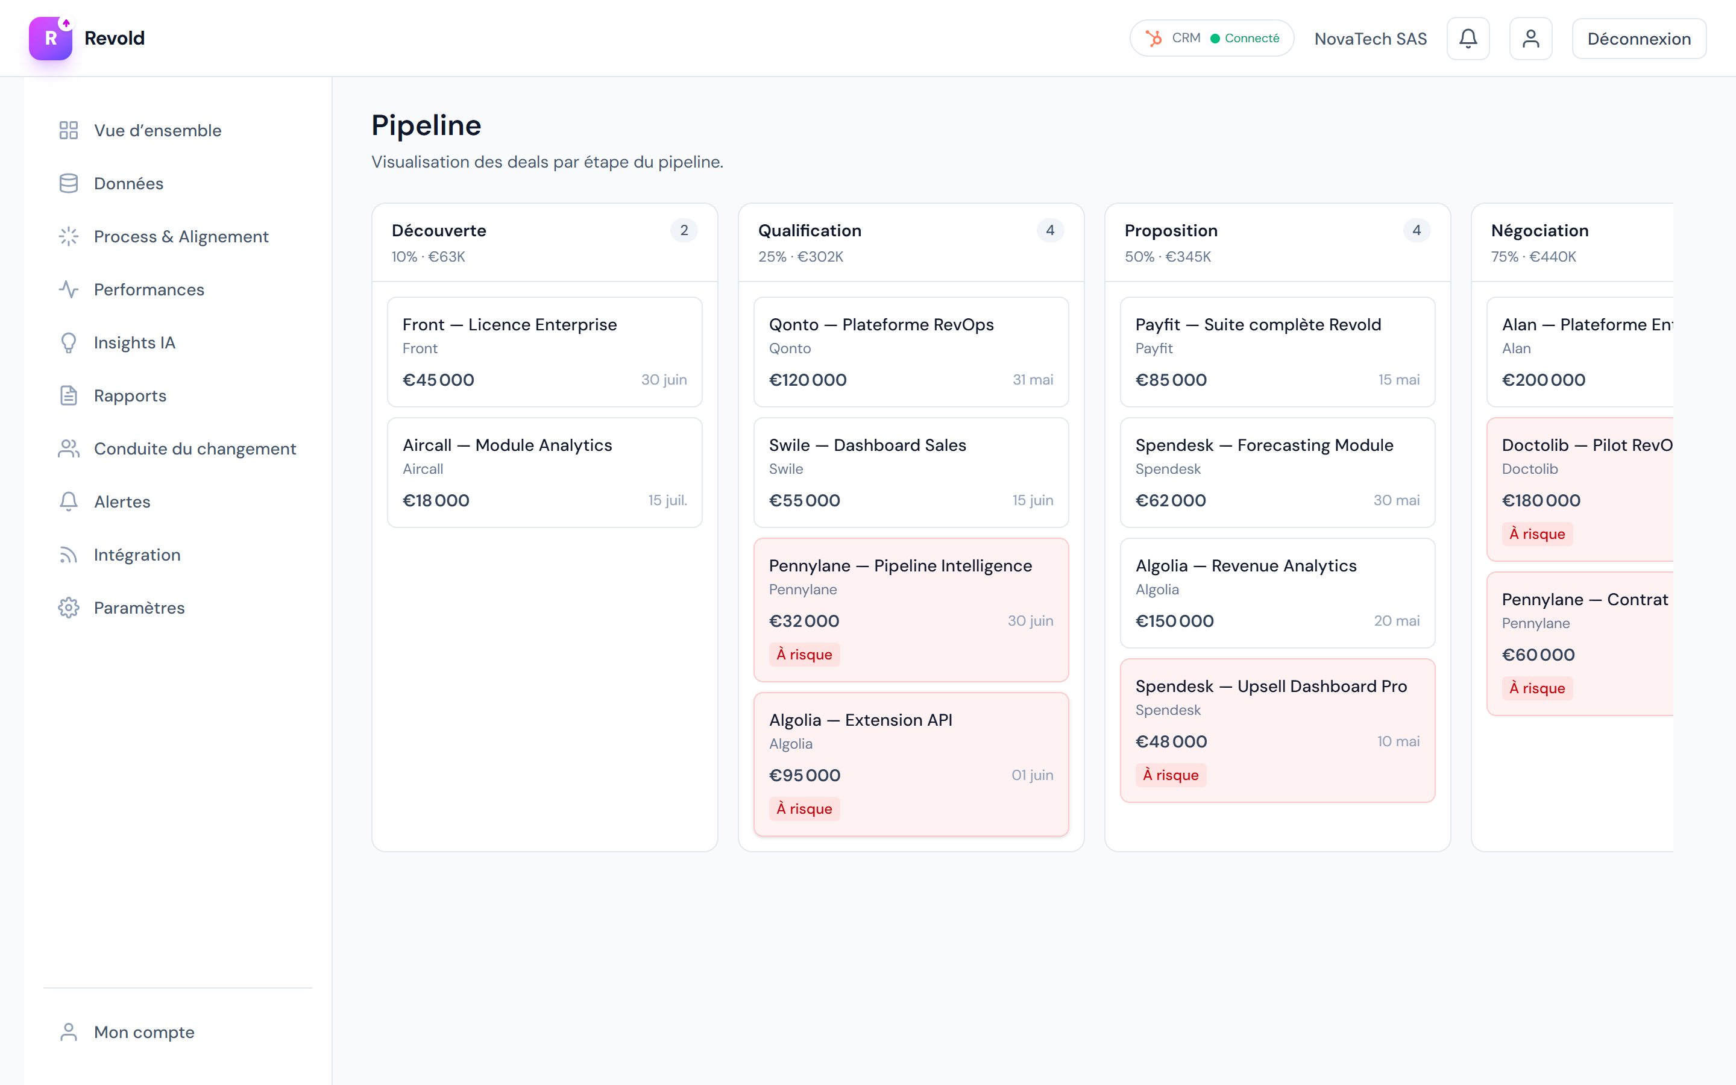The height and width of the screenshot is (1085, 1736).
Task: Open Vue d'ensemble in sidebar
Action: 157,131
